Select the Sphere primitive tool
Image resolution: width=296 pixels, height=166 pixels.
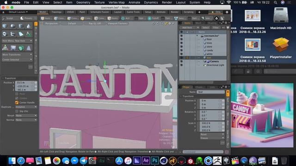click(12, 26)
